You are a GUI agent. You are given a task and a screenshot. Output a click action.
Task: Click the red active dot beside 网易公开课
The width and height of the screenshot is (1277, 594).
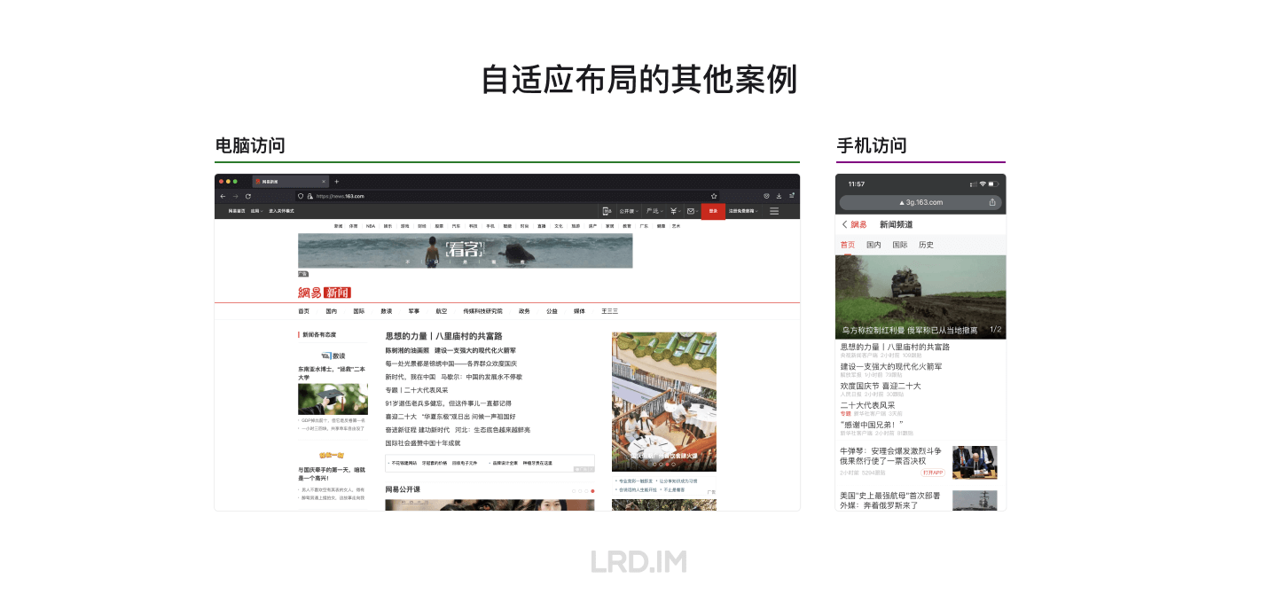(592, 490)
